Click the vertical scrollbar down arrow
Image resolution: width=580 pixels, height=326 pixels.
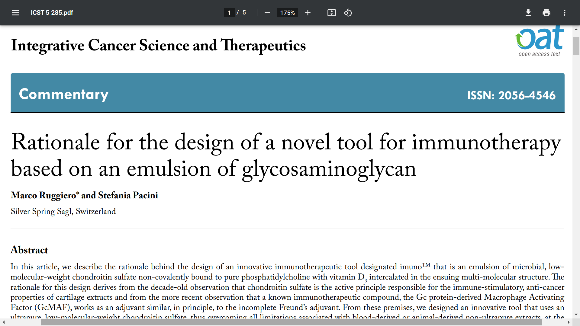pos(576,314)
